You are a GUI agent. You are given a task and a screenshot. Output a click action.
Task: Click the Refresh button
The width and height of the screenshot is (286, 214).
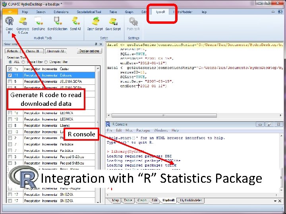click(12, 51)
